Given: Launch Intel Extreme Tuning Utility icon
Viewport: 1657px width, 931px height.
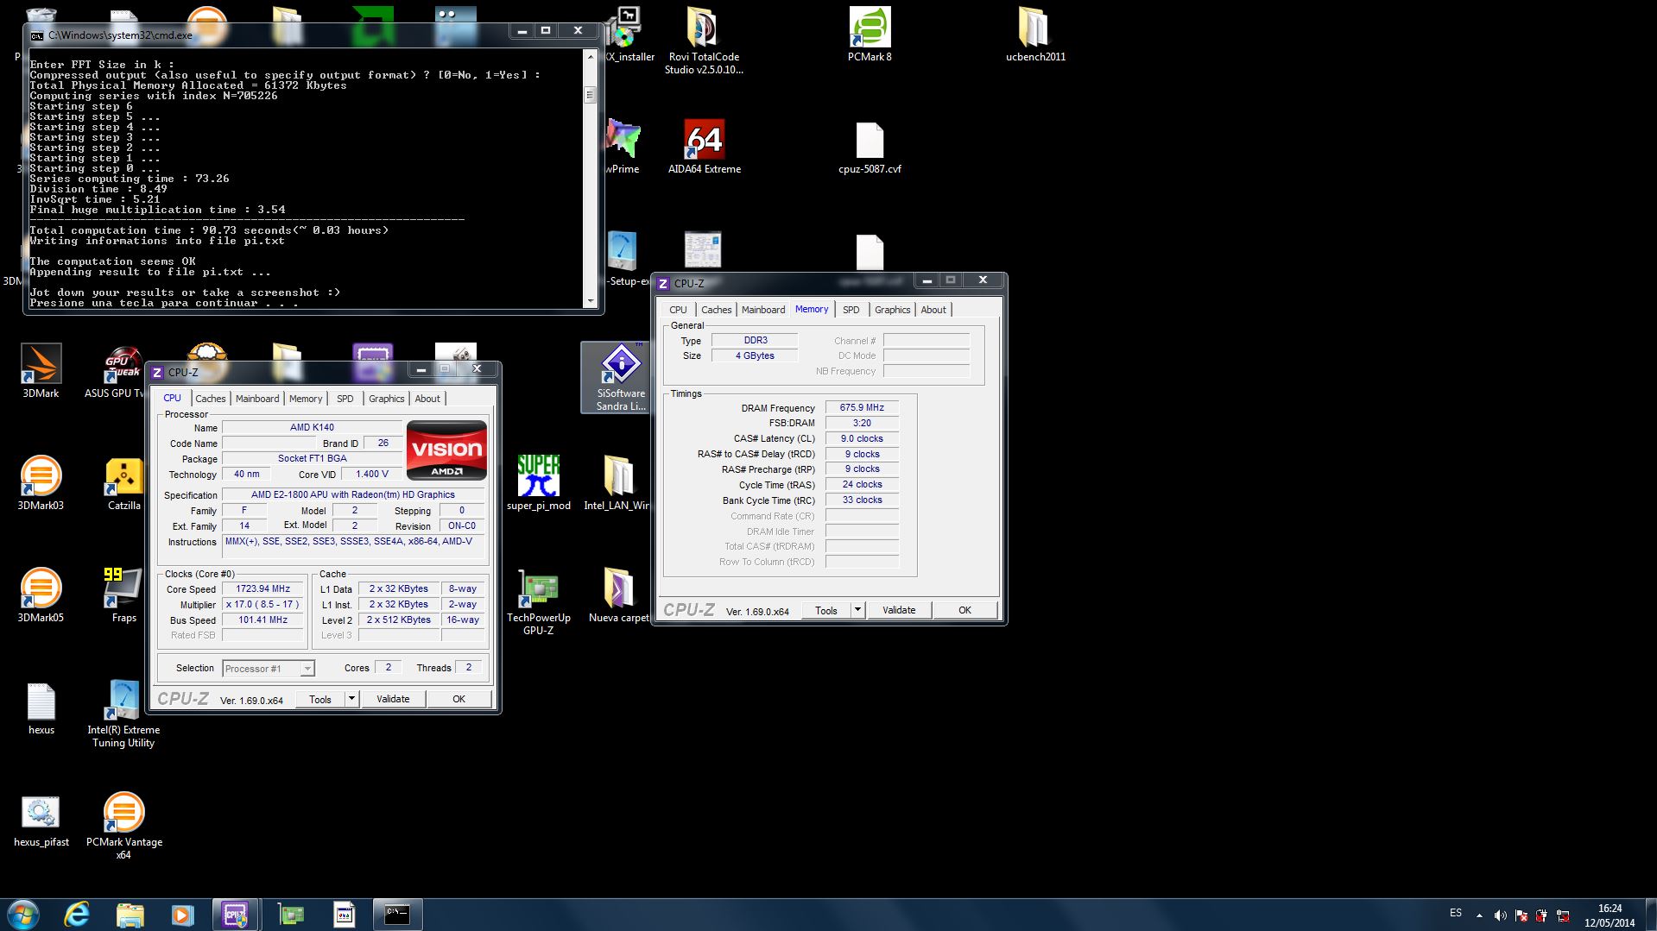Looking at the screenshot, I should tap(123, 714).
